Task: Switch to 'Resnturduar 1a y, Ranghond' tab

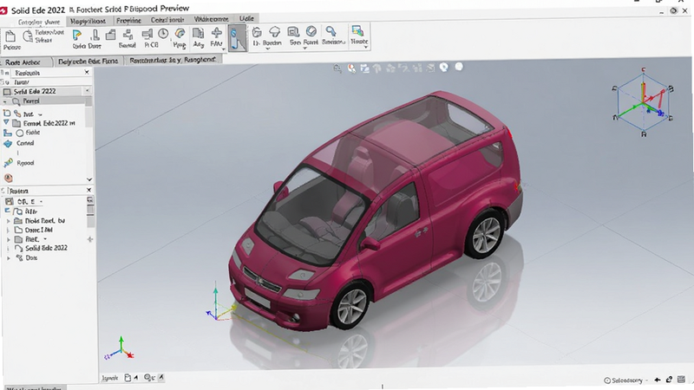Action: [173, 60]
